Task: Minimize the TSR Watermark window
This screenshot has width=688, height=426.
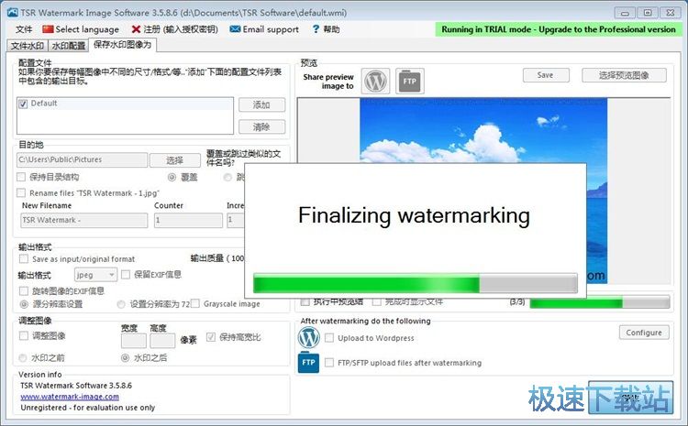Action: pos(625,13)
